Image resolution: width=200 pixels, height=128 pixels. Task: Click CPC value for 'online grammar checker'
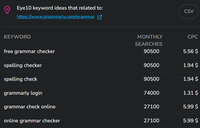coord(191,120)
